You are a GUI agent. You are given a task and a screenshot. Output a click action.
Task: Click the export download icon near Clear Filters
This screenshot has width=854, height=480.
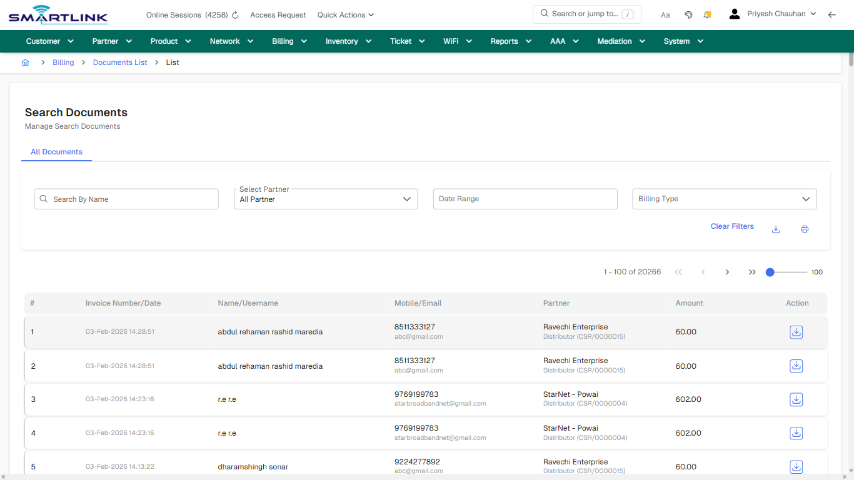[775, 229]
